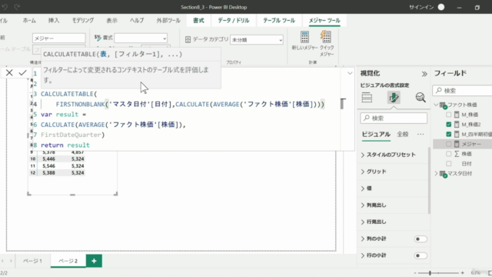Commit the formula with the checkmark icon
The height and width of the screenshot is (277, 492).
22,73
